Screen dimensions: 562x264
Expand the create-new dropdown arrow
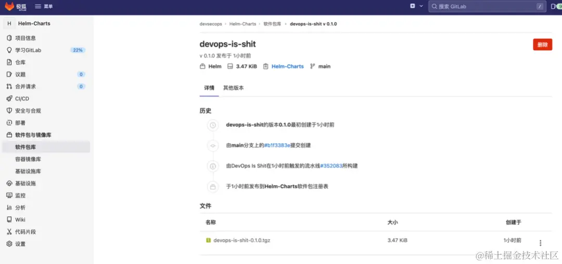tap(421, 6)
